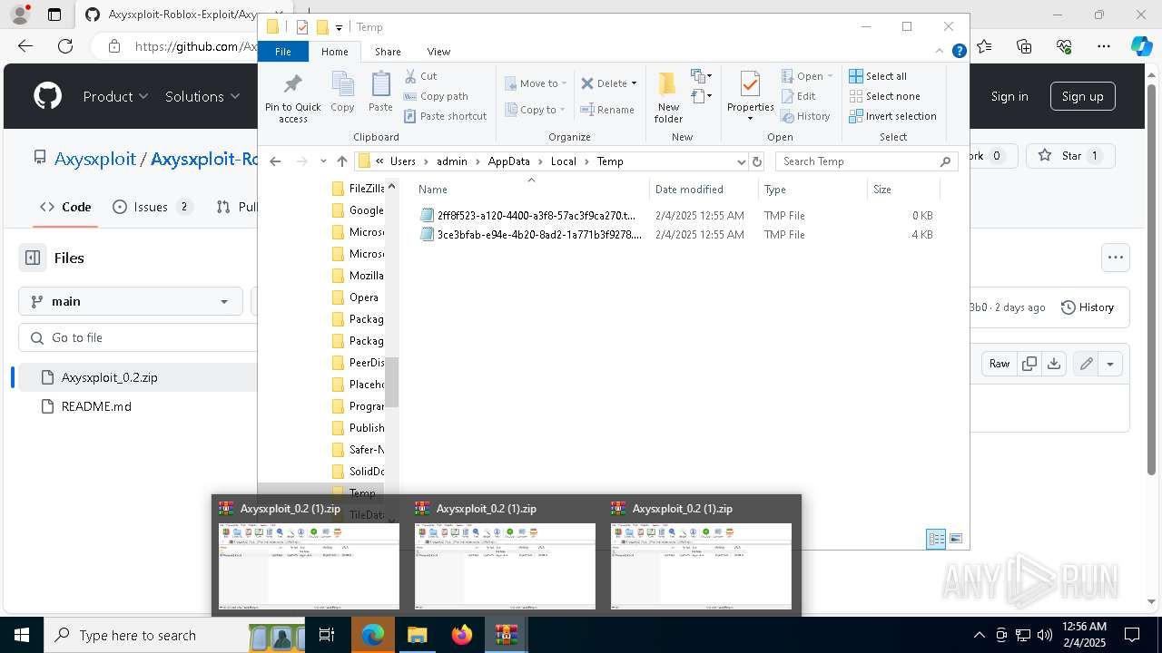
Task: Open the Properties button
Action: (x=750, y=96)
